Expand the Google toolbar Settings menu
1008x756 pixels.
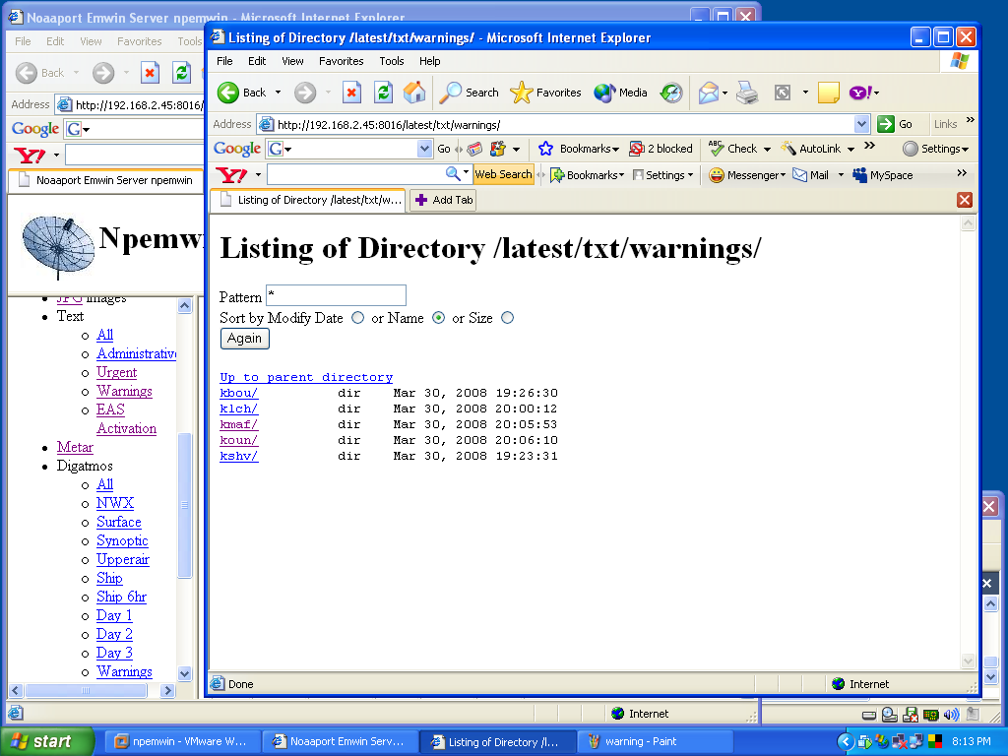pos(935,149)
